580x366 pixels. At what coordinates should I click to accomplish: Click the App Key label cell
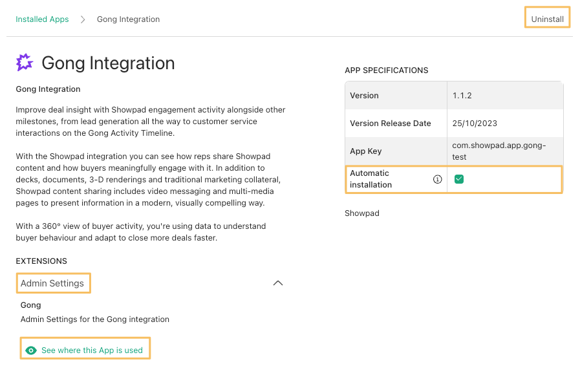click(396, 151)
